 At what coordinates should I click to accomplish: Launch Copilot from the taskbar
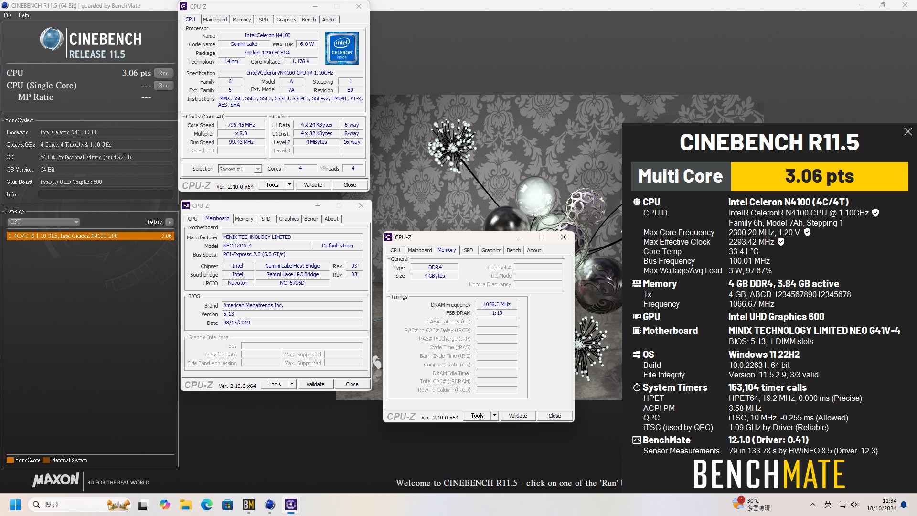tap(165, 505)
